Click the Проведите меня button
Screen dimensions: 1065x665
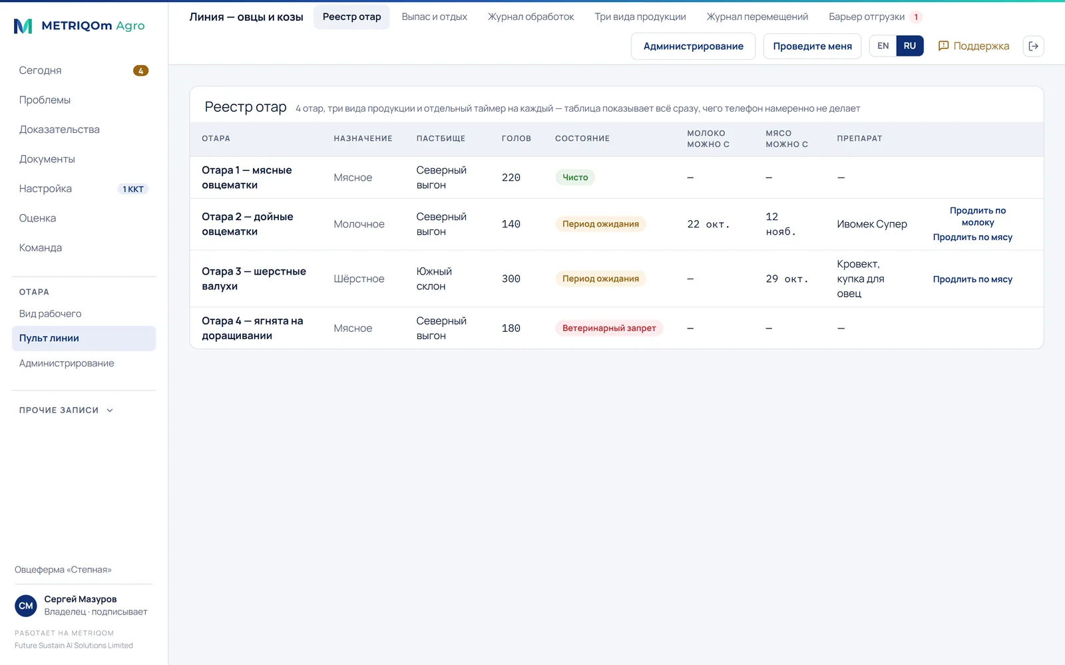click(812, 46)
